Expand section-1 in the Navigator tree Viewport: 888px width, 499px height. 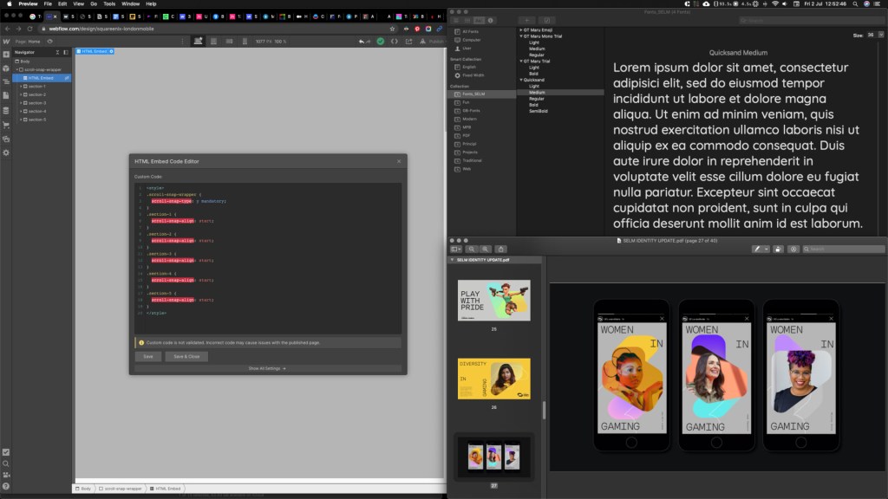(21, 87)
